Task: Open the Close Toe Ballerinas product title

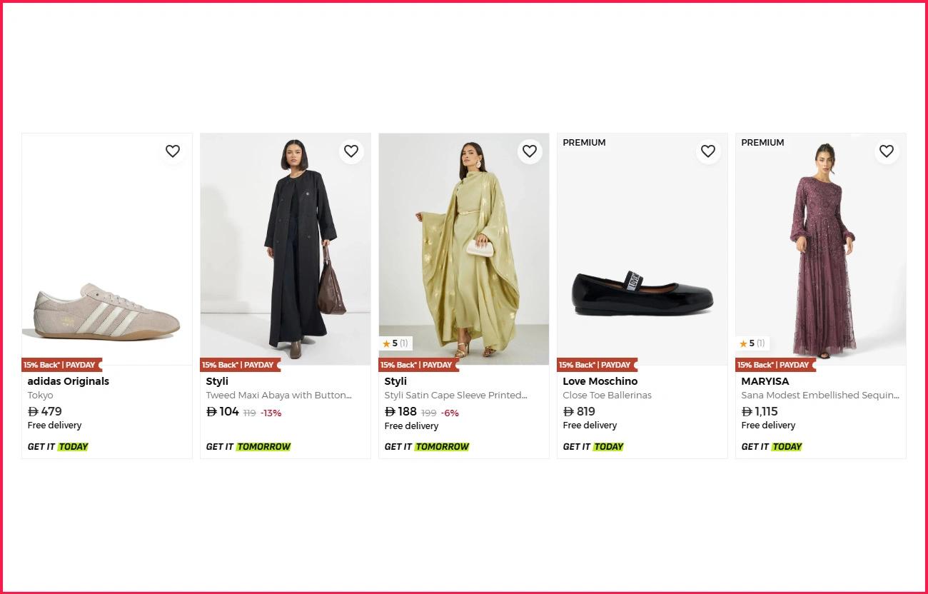Action: coord(607,395)
